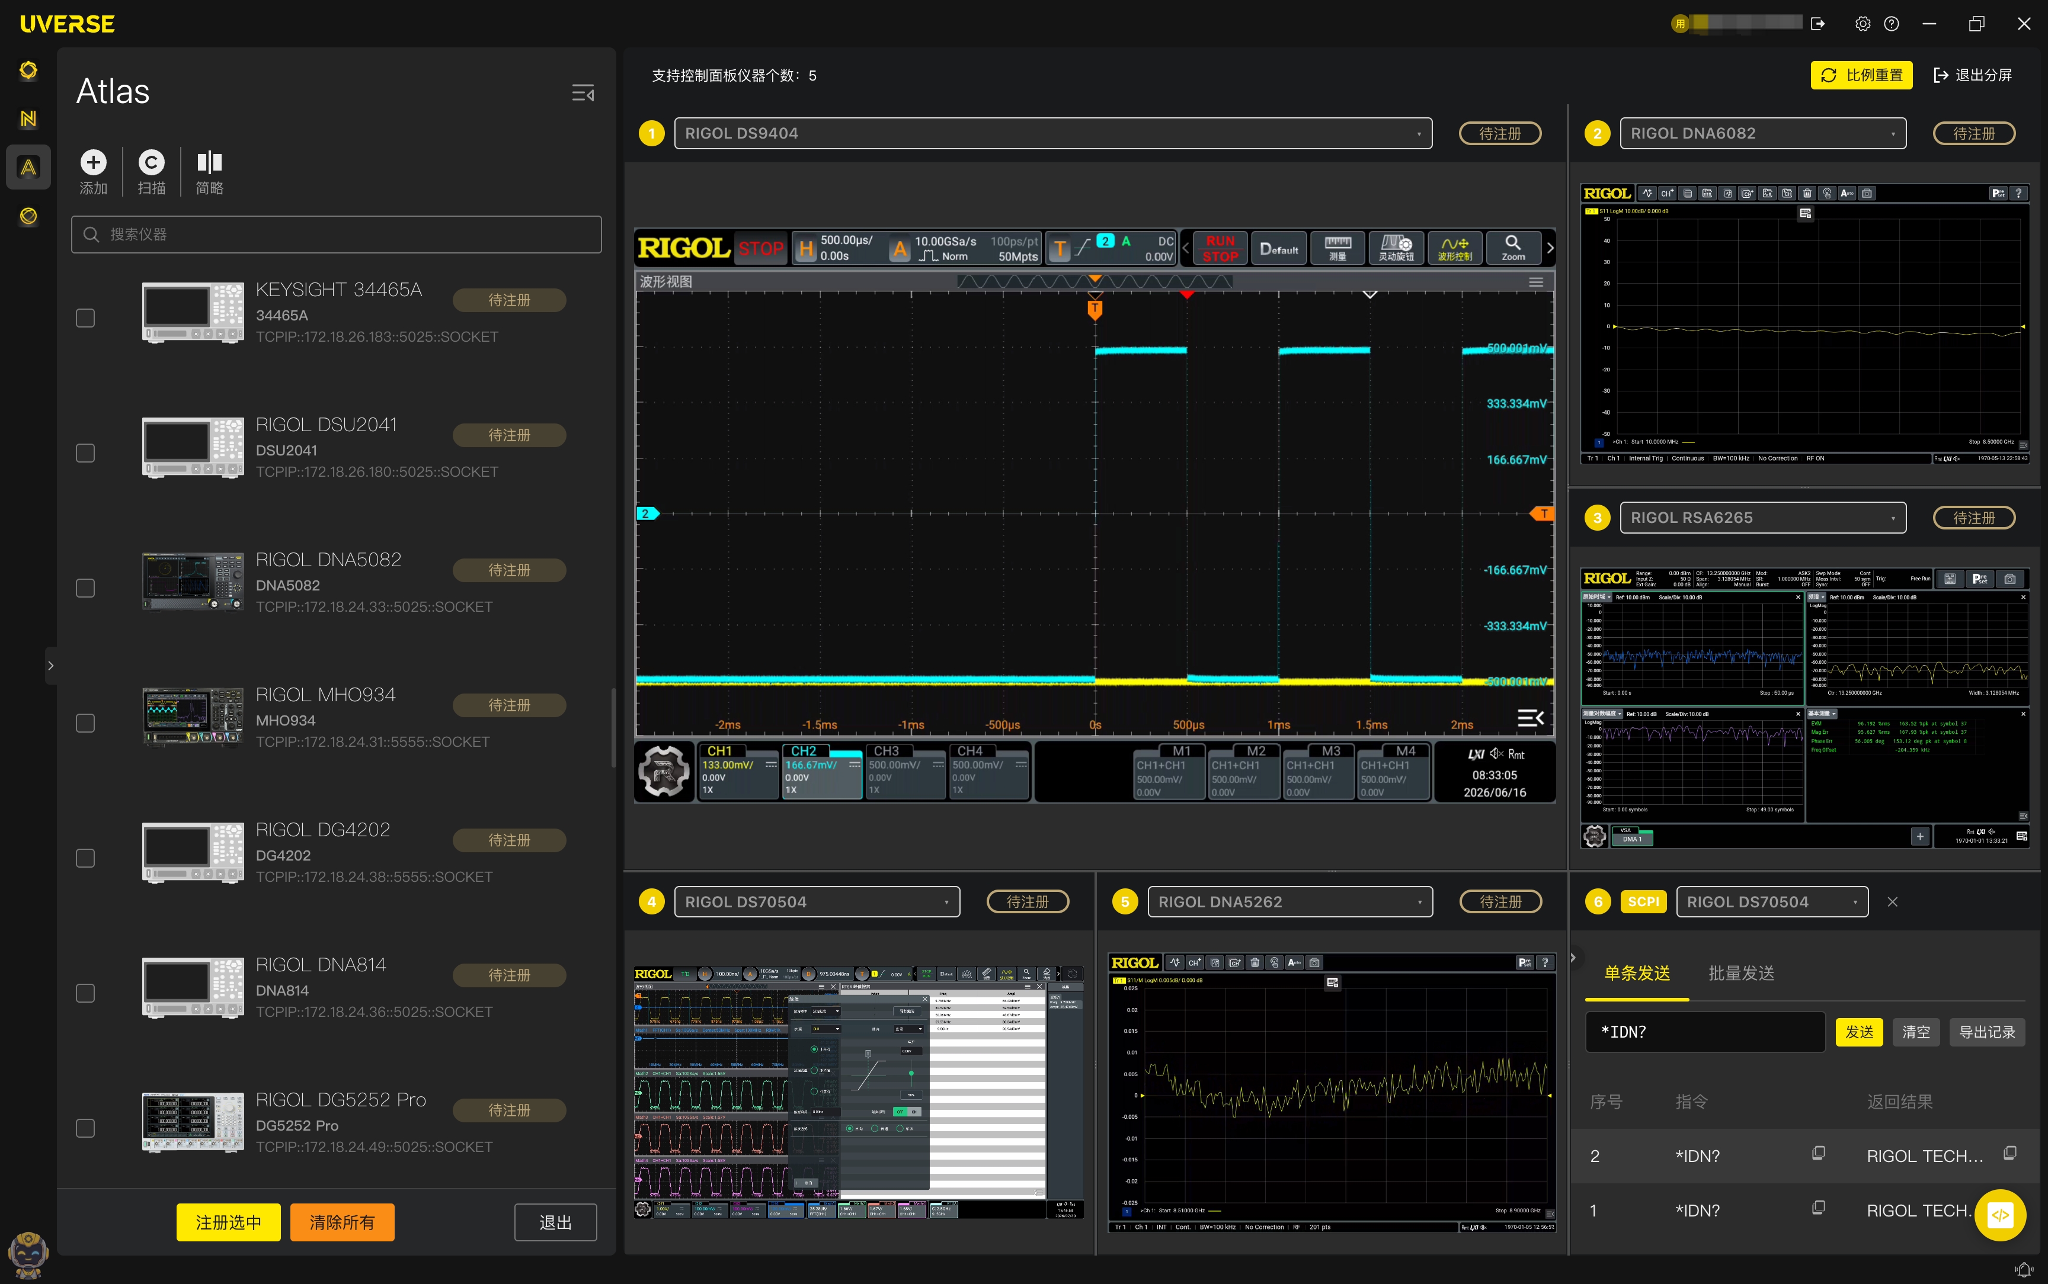Click the 灵动旋钮 flex knob icon

coord(1396,248)
